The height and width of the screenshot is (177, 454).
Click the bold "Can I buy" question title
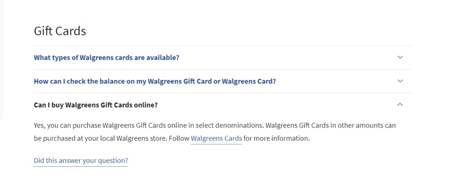tap(96, 105)
